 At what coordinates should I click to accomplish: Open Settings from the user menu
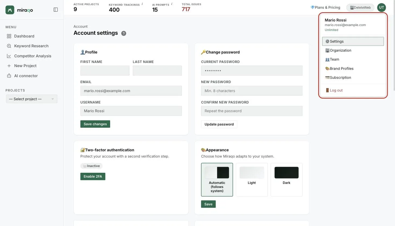tap(353, 41)
